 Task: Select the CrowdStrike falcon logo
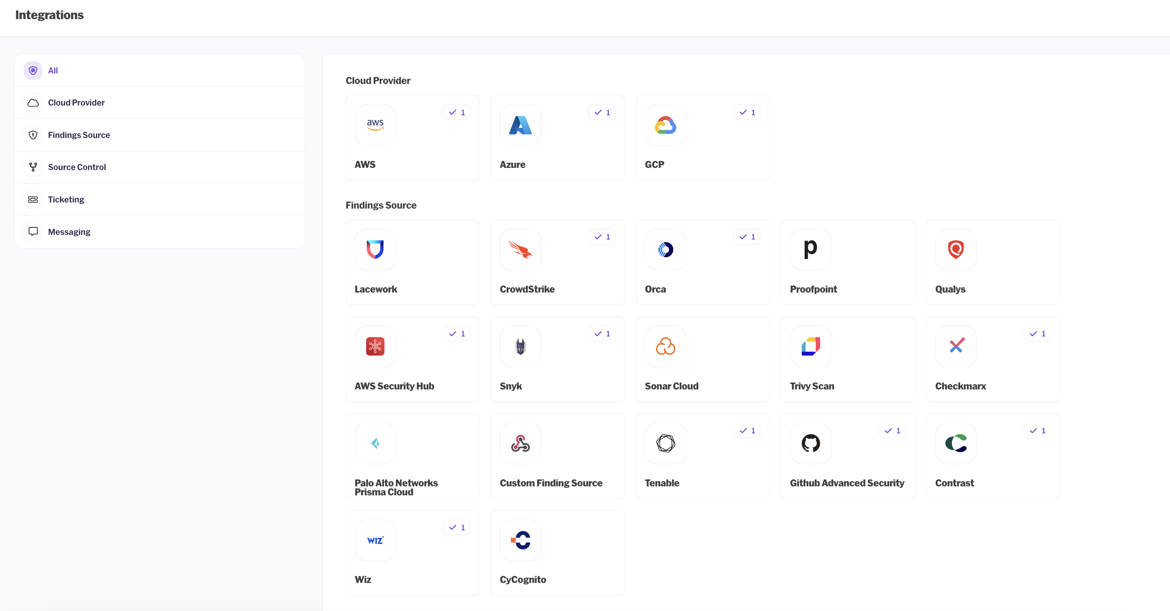click(520, 250)
